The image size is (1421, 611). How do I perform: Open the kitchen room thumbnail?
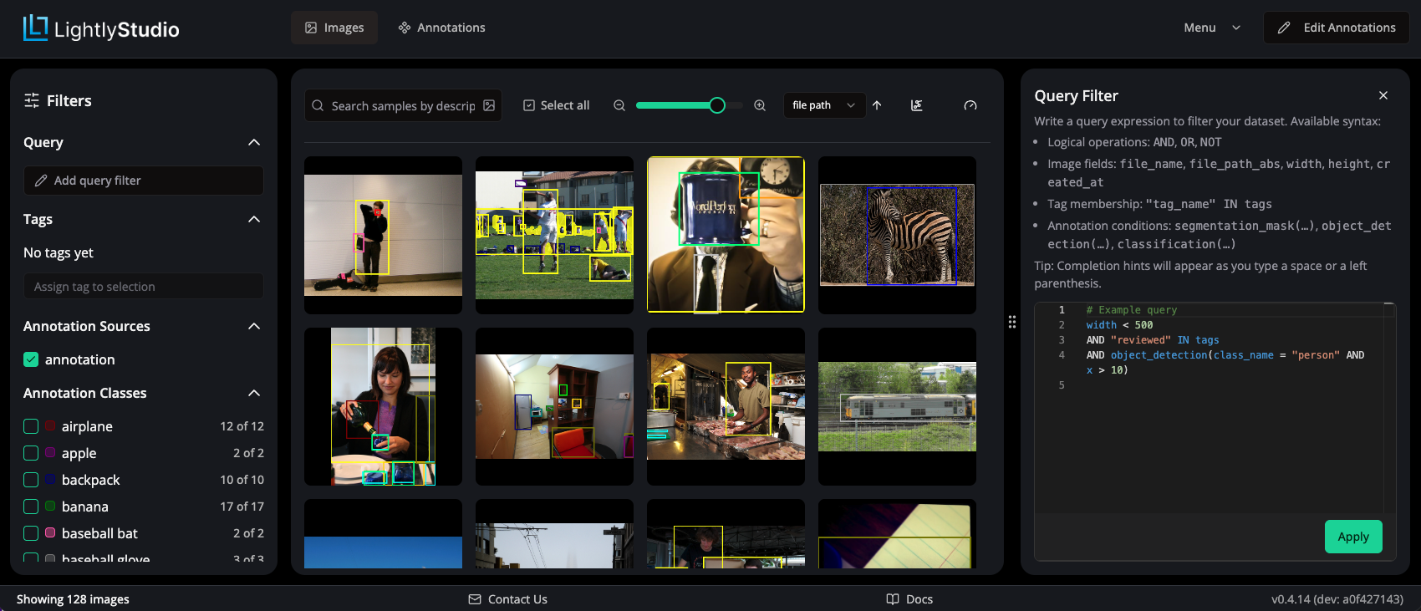point(554,406)
